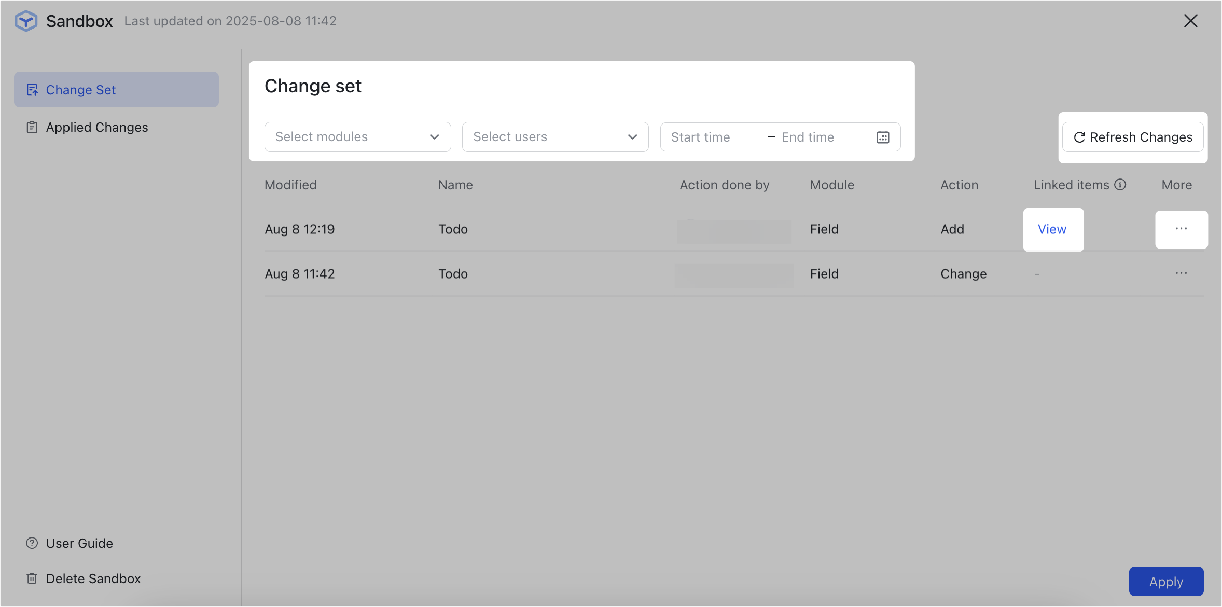Click the Sandbox logo icon

[x=26, y=21]
